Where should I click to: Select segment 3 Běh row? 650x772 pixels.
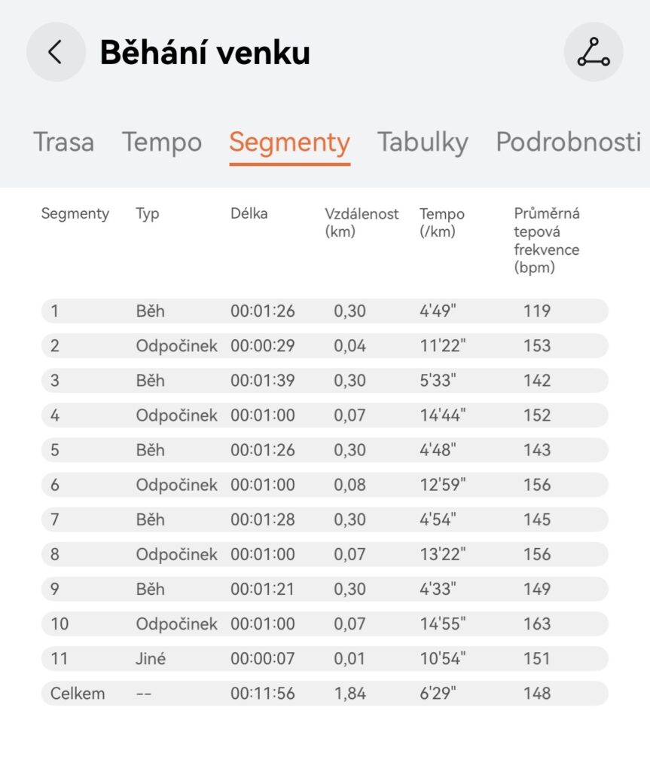click(x=324, y=381)
